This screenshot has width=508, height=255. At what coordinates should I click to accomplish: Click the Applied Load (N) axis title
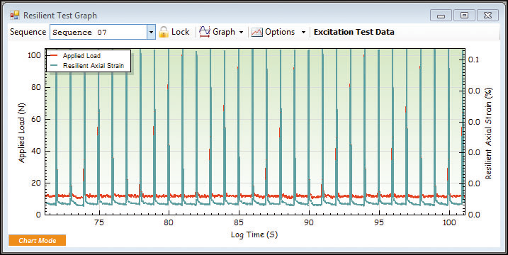tap(21, 133)
